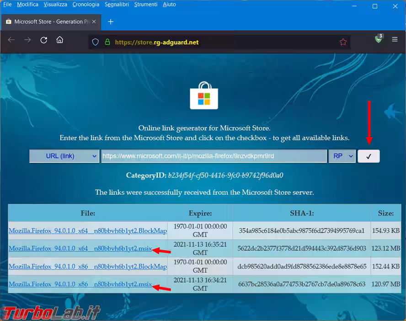Bookmark this page with the star icon
Image resolution: width=406 pixels, height=321 pixels.
343,42
